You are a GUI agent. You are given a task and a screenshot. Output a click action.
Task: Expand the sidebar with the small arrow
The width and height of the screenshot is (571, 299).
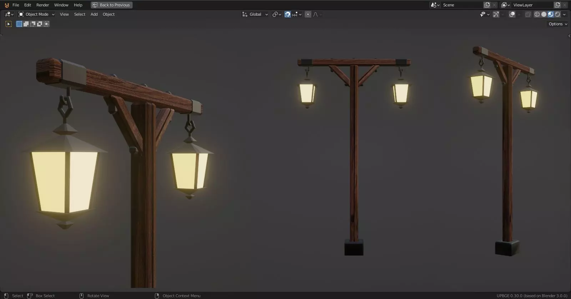click(569, 36)
